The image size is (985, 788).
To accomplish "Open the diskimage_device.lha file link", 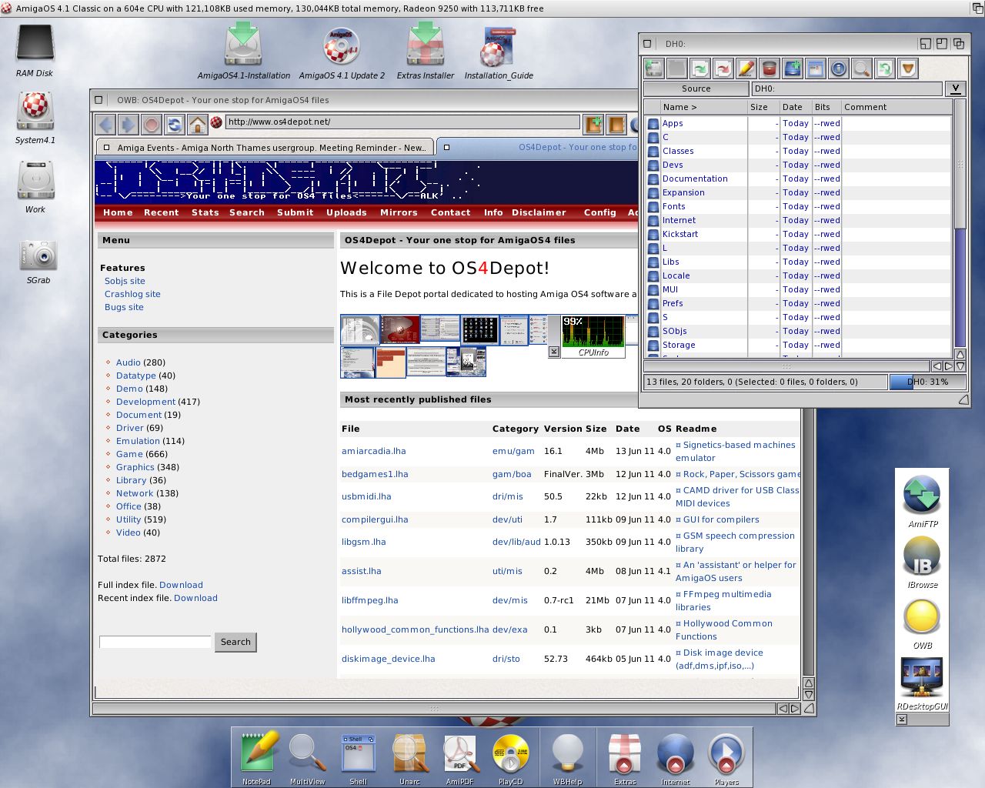I will pyautogui.click(x=389, y=659).
